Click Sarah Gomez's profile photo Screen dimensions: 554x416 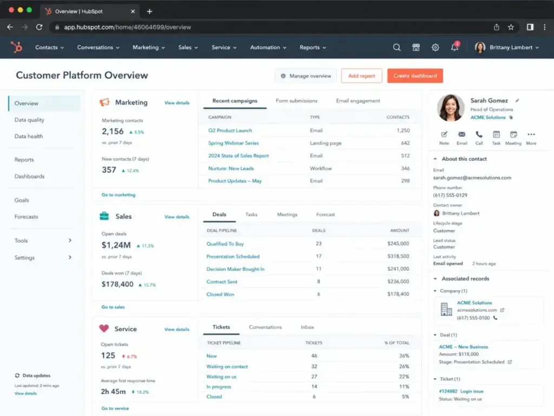point(451,108)
